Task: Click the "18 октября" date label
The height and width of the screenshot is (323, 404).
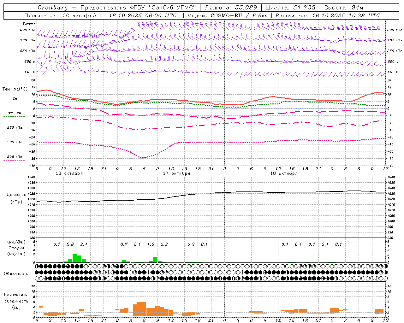Action: point(284,173)
